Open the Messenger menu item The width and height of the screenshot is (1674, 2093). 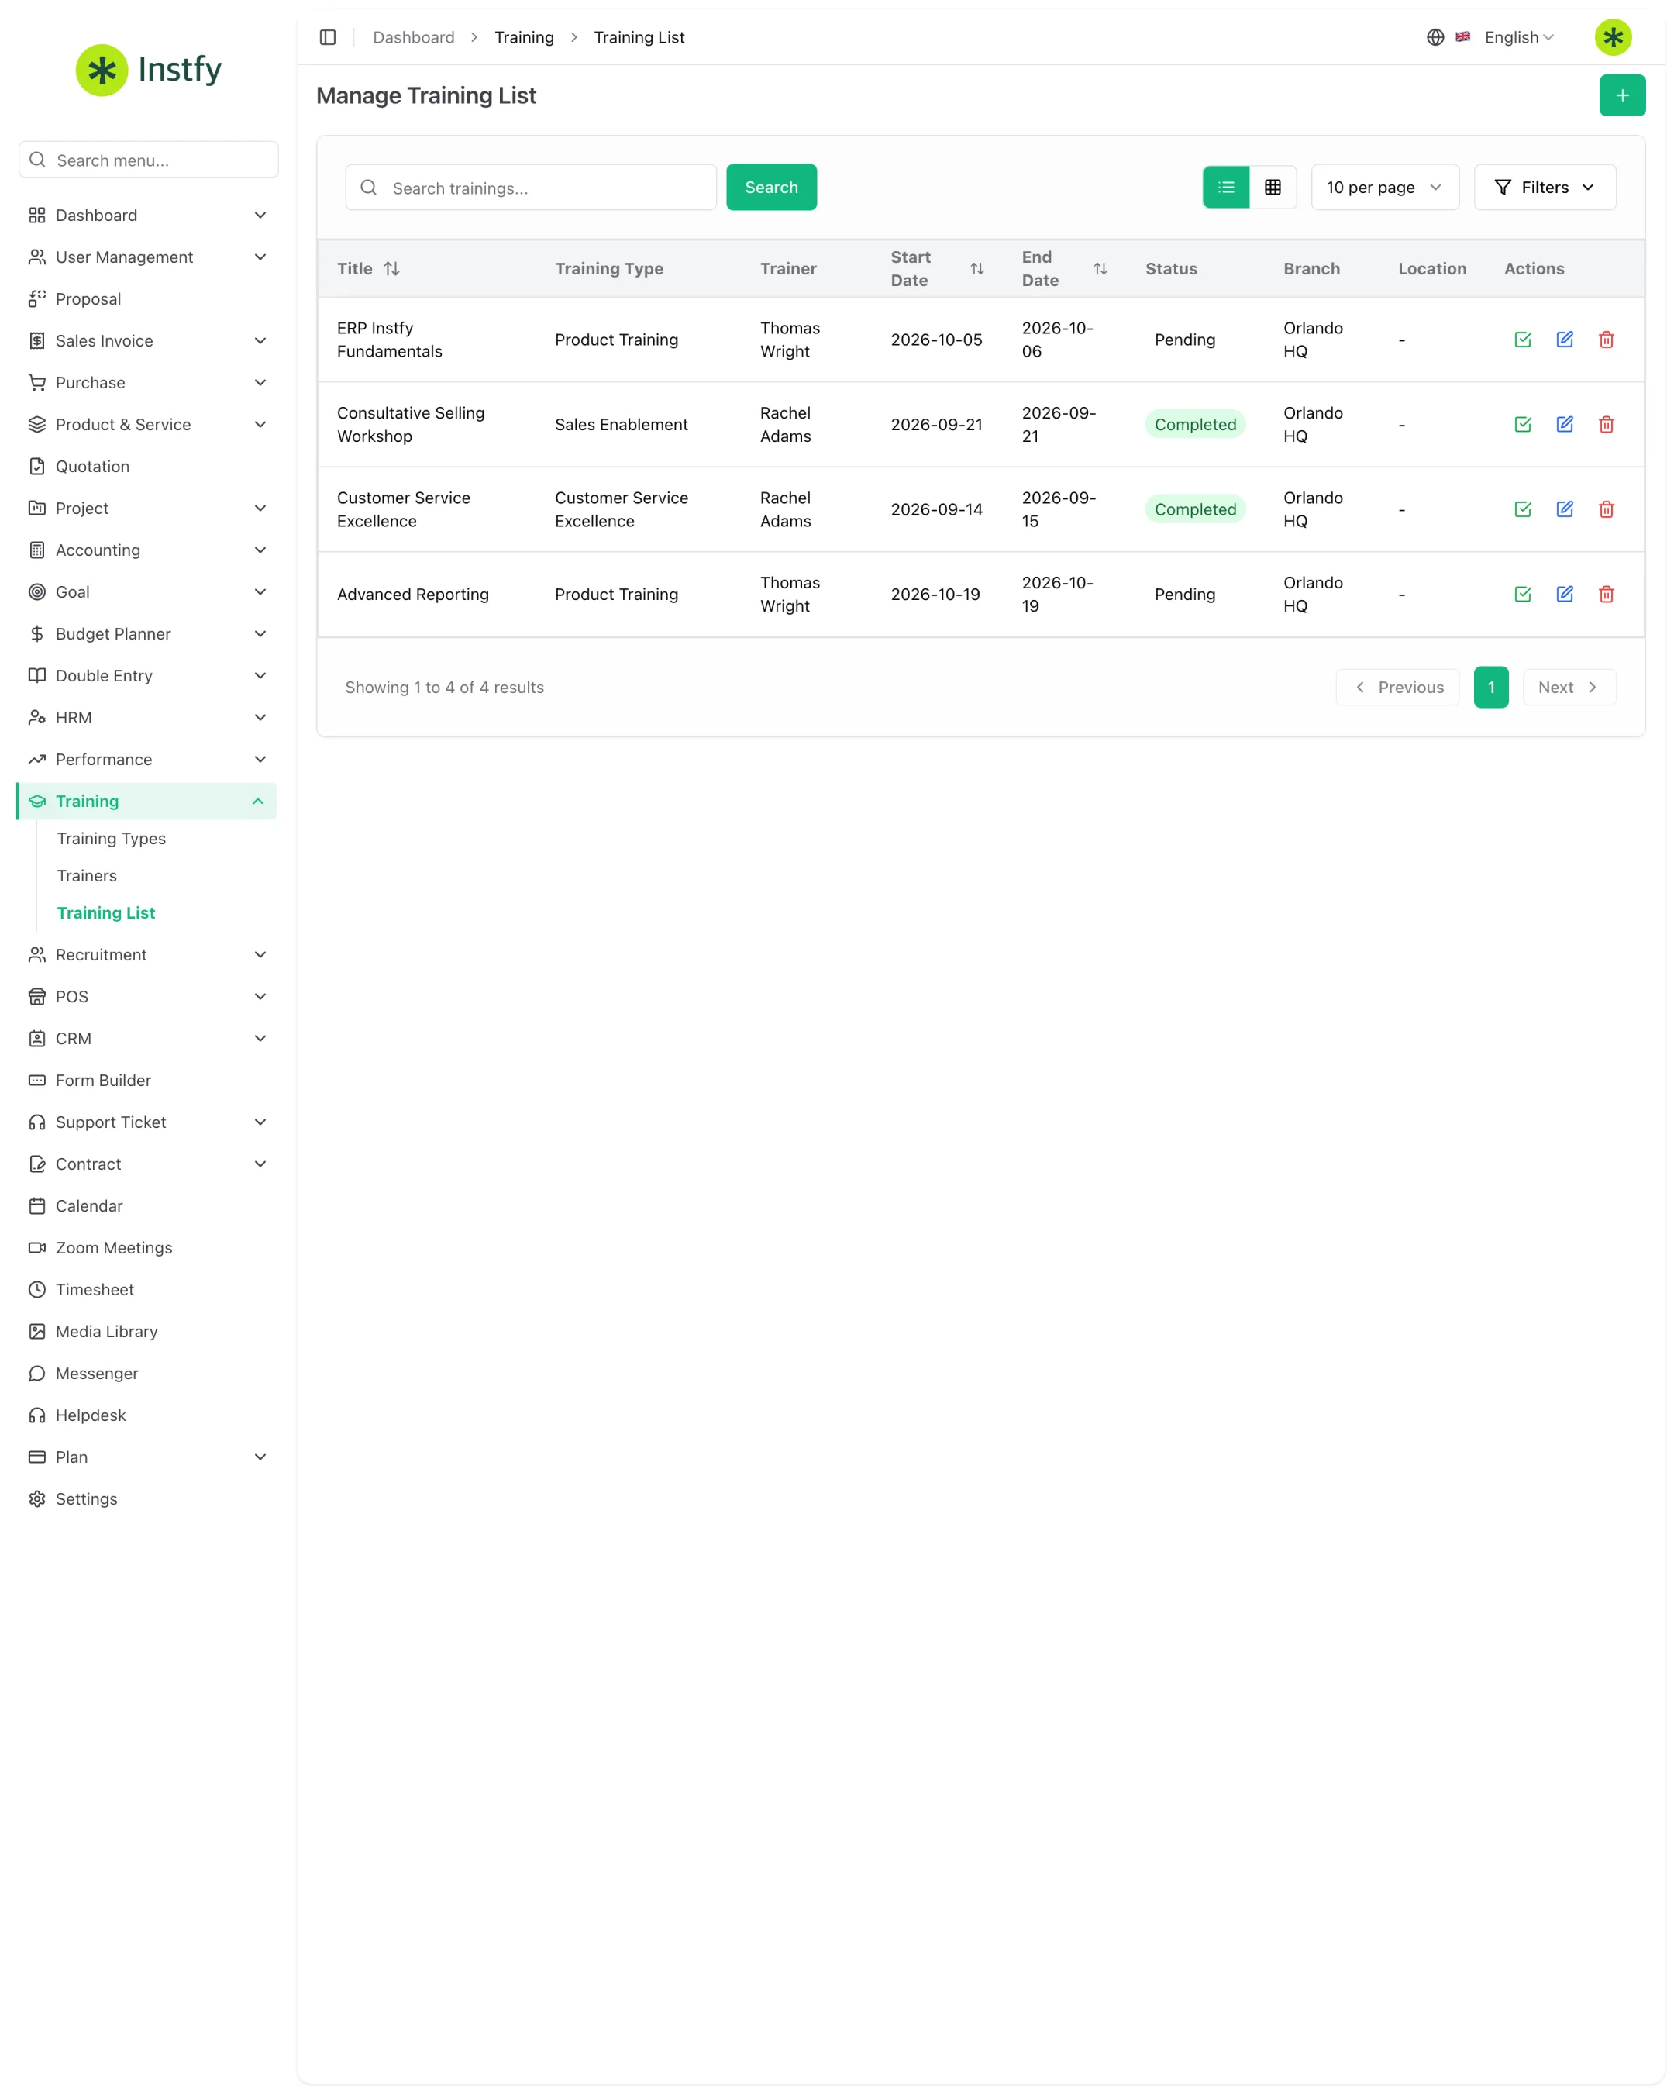click(x=147, y=1373)
